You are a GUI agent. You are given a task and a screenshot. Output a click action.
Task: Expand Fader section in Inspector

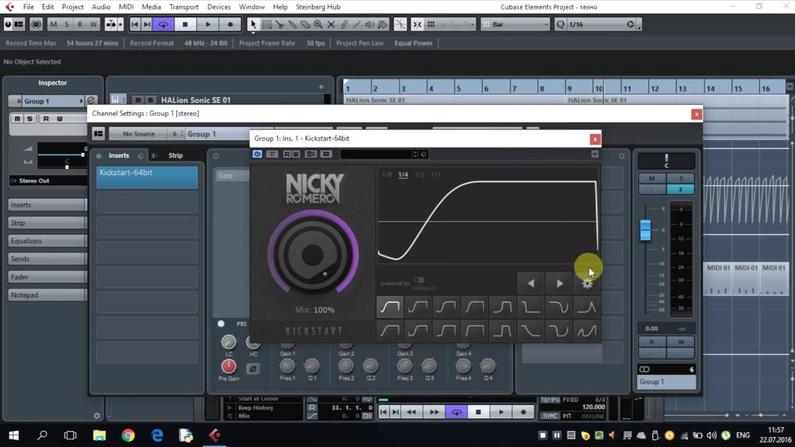coord(47,277)
